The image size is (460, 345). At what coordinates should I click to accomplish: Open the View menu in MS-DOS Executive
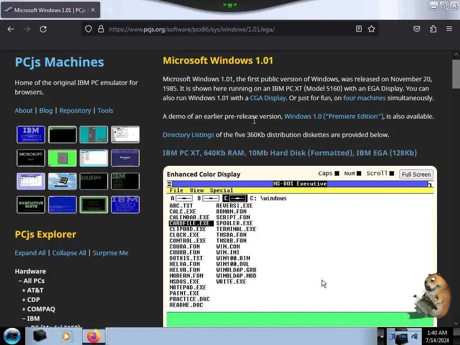[197, 190]
